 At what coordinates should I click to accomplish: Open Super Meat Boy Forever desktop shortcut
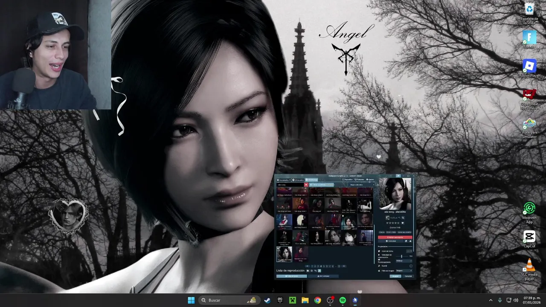529,99
